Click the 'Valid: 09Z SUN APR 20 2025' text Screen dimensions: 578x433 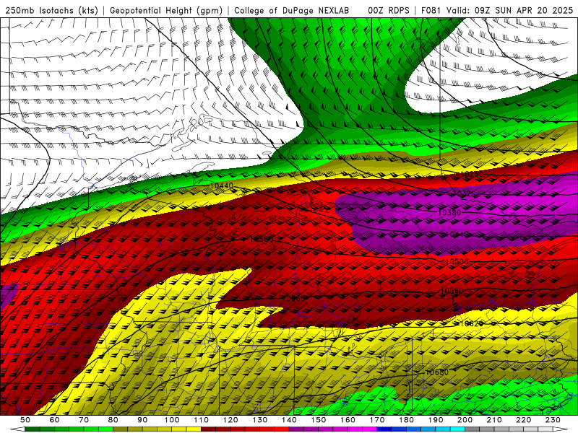[x=509, y=10]
